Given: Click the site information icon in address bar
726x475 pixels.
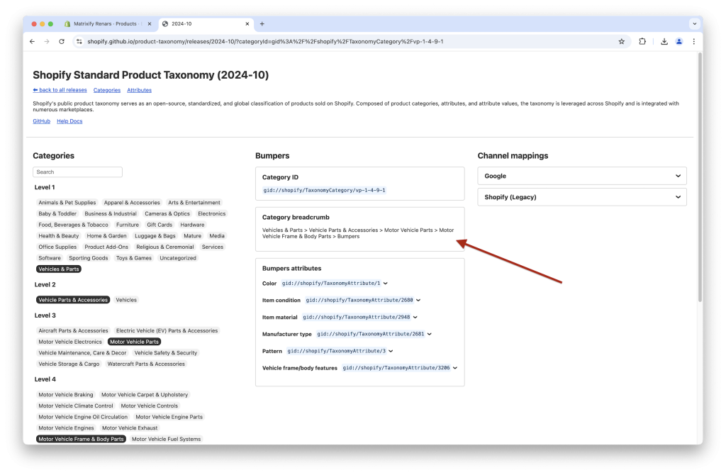Looking at the screenshot, I should (x=79, y=41).
